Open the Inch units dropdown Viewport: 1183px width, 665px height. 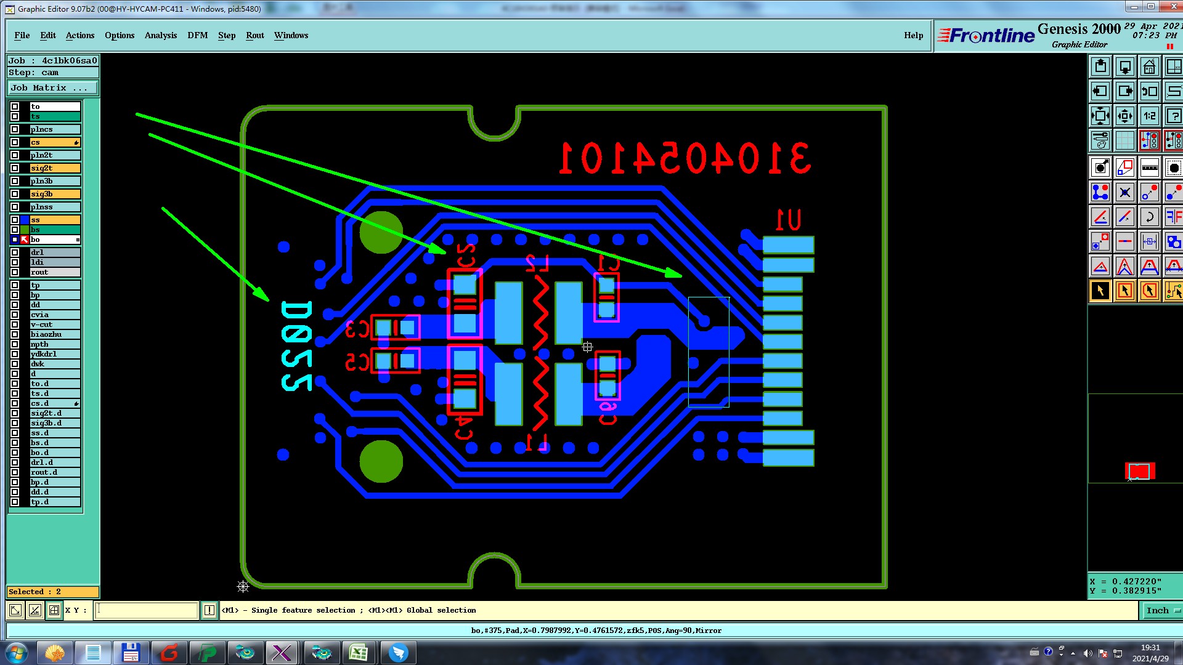(x=1162, y=610)
